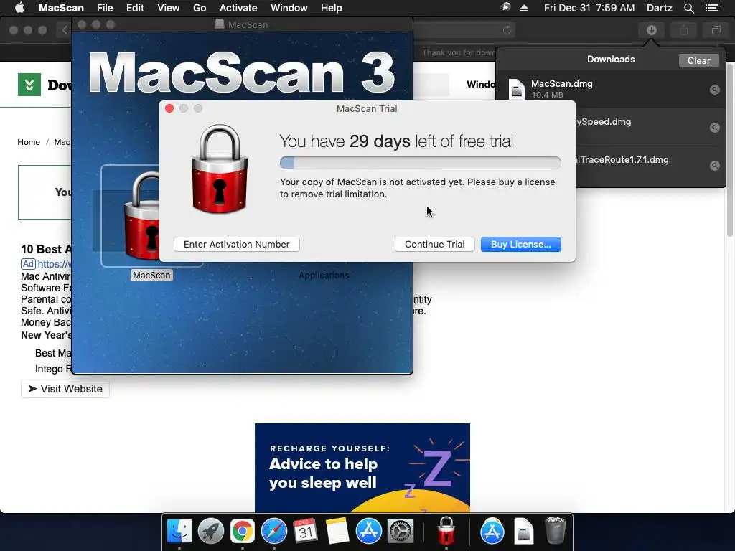This screenshot has height=551, width=735.
Task: Click the date and time in menu bar
Action: click(589, 8)
